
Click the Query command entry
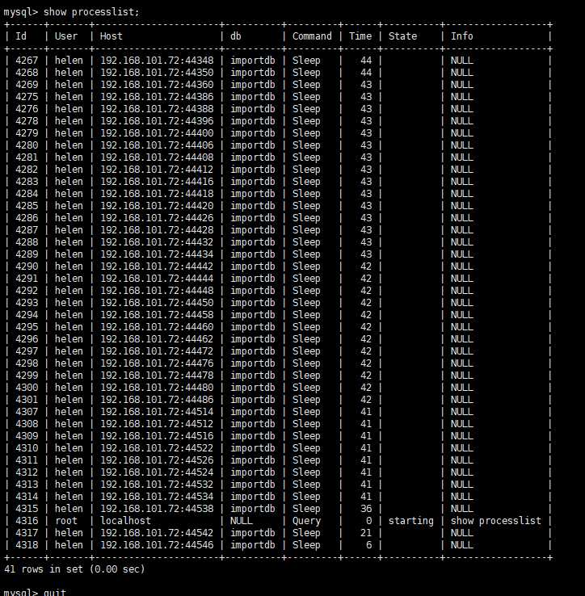pyautogui.click(x=306, y=521)
